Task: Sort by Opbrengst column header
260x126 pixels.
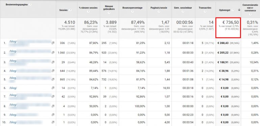Action: (225, 10)
